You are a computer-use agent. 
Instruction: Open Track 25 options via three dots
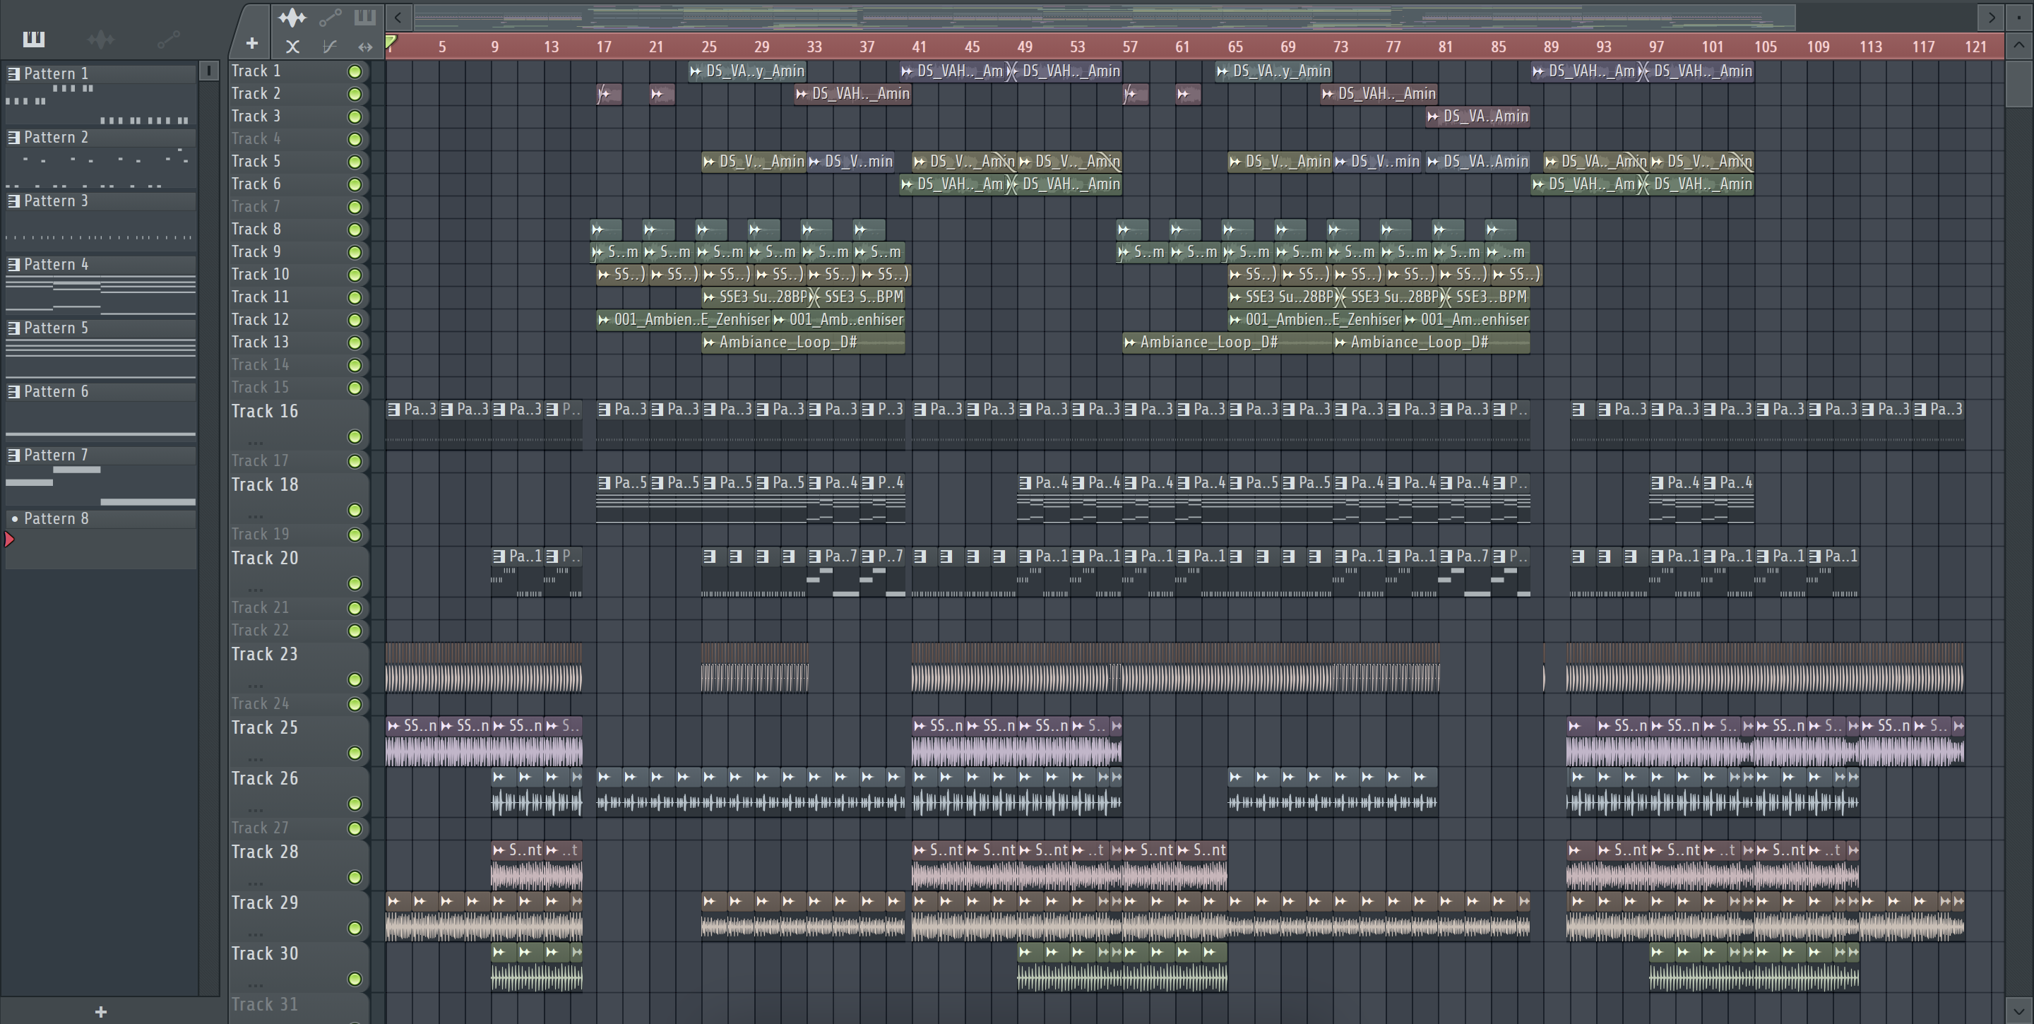pyautogui.click(x=255, y=758)
